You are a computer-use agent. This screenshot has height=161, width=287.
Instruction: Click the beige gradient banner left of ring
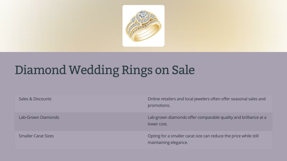[x=61, y=26]
